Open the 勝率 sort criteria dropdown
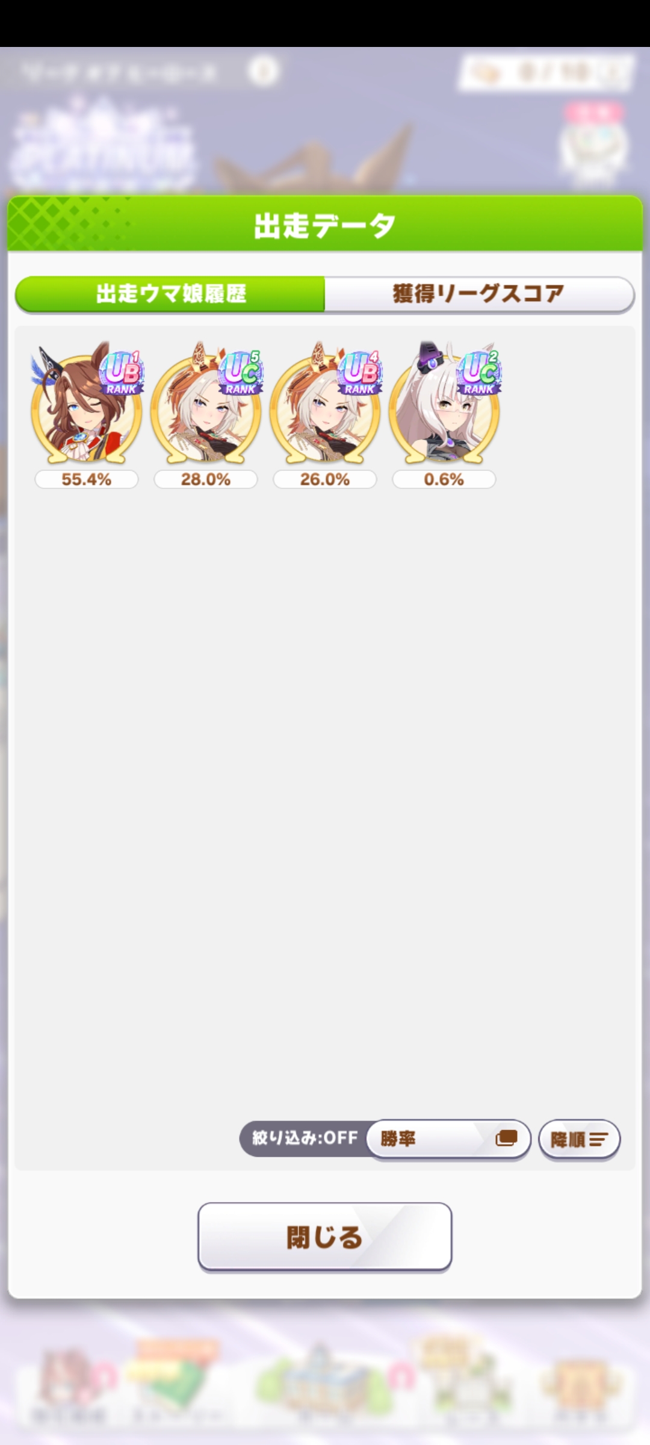The width and height of the screenshot is (650, 1445). 448,1139
